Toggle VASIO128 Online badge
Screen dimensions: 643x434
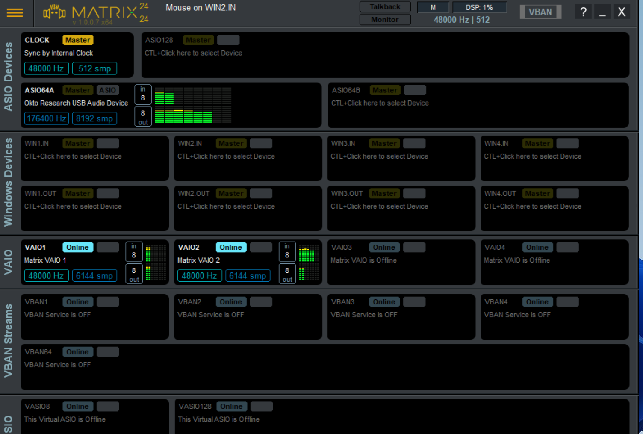tap(232, 406)
